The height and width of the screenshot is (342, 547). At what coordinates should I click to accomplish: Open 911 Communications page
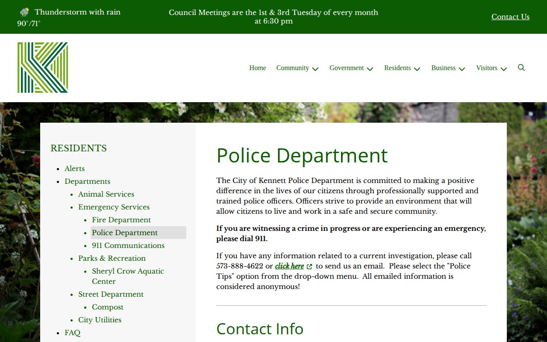click(128, 245)
